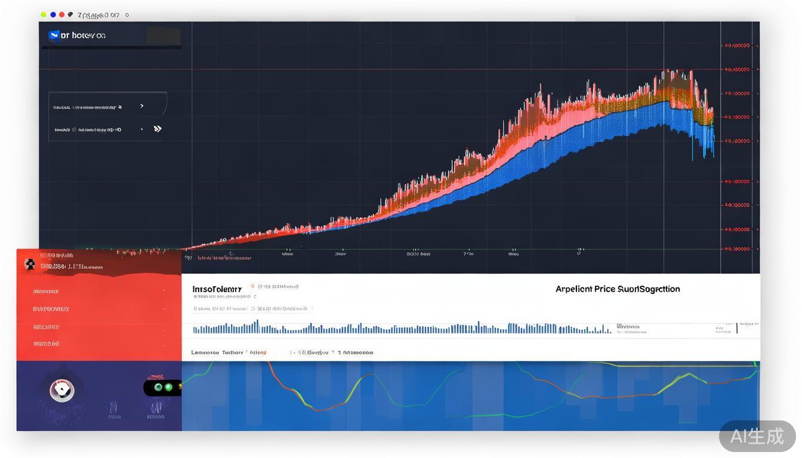This screenshot has width=802, height=458.
Task: Toggle the right green dot on black pill
Action: (x=169, y=388)
